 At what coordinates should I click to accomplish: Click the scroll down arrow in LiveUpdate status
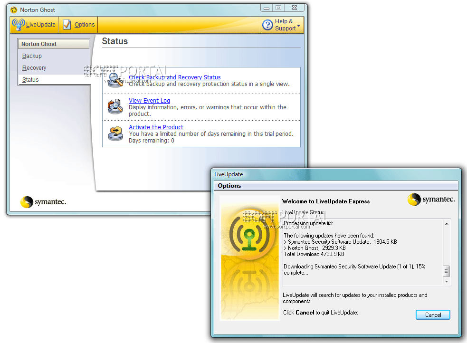[447, 281]
